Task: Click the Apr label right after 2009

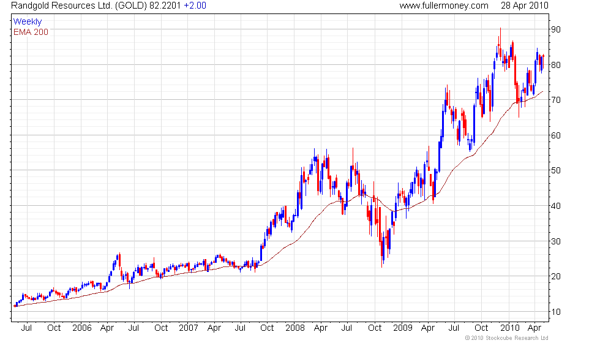Action: tap(428, 328)
